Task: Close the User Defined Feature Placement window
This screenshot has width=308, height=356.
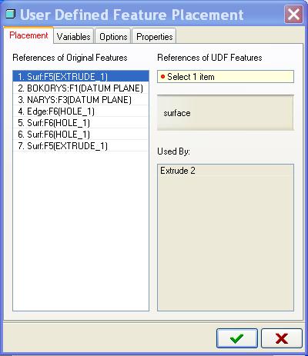Action: pyautogui.click(x=293, y=15)
